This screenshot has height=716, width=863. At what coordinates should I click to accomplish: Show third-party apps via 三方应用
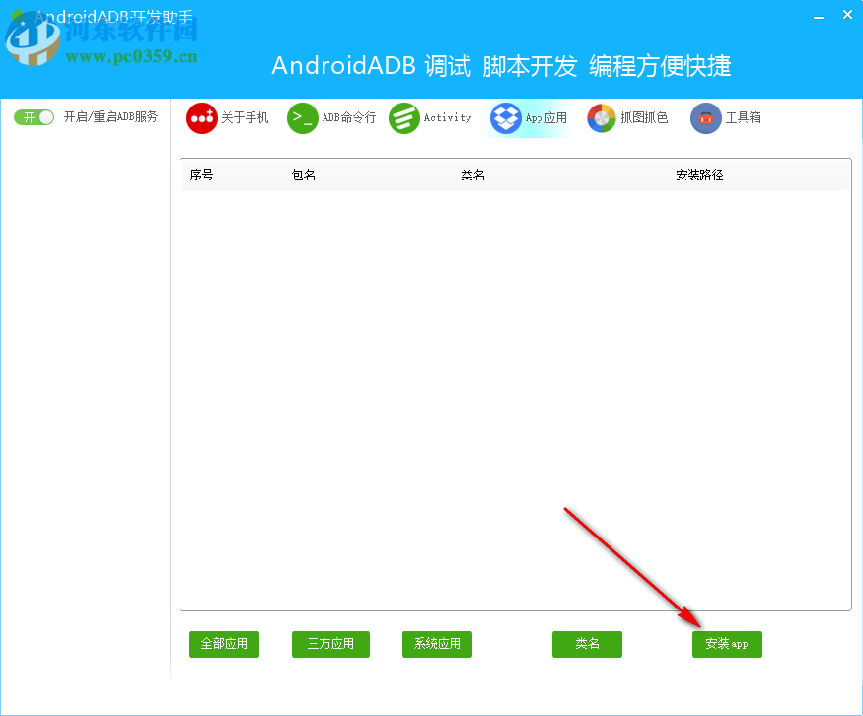330,644
